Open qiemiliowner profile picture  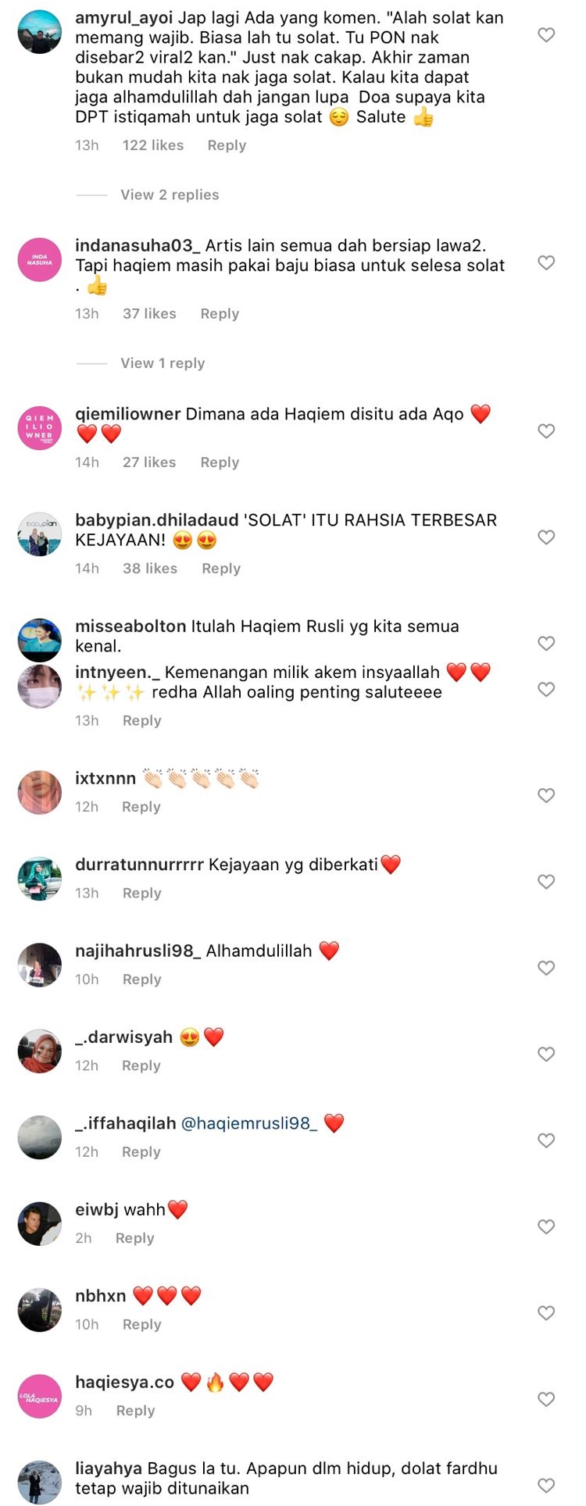40,429
